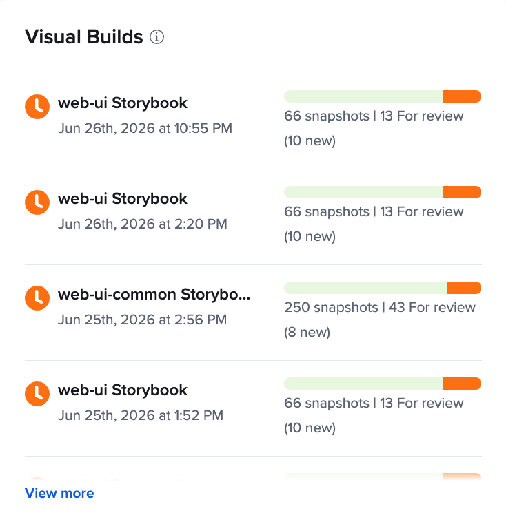Open the truncated web-ui-common Storybook build title
This screenshot has height=513, width=506.
coord(154,295)
